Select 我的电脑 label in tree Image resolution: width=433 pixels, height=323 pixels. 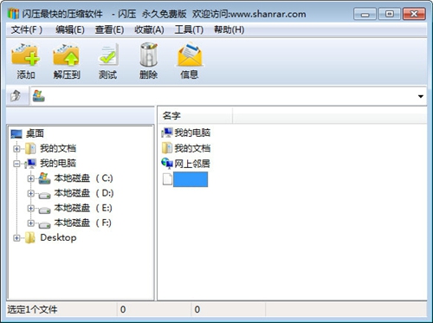click(58, 163)
